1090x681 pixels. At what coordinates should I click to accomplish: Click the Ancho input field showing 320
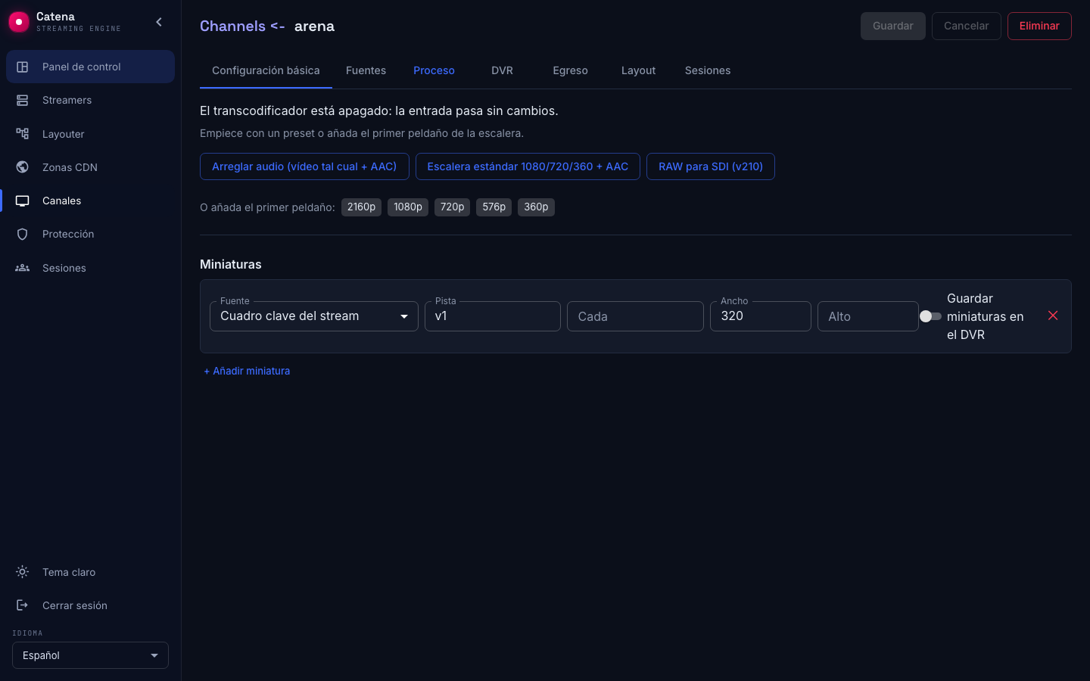click(761, 316)
